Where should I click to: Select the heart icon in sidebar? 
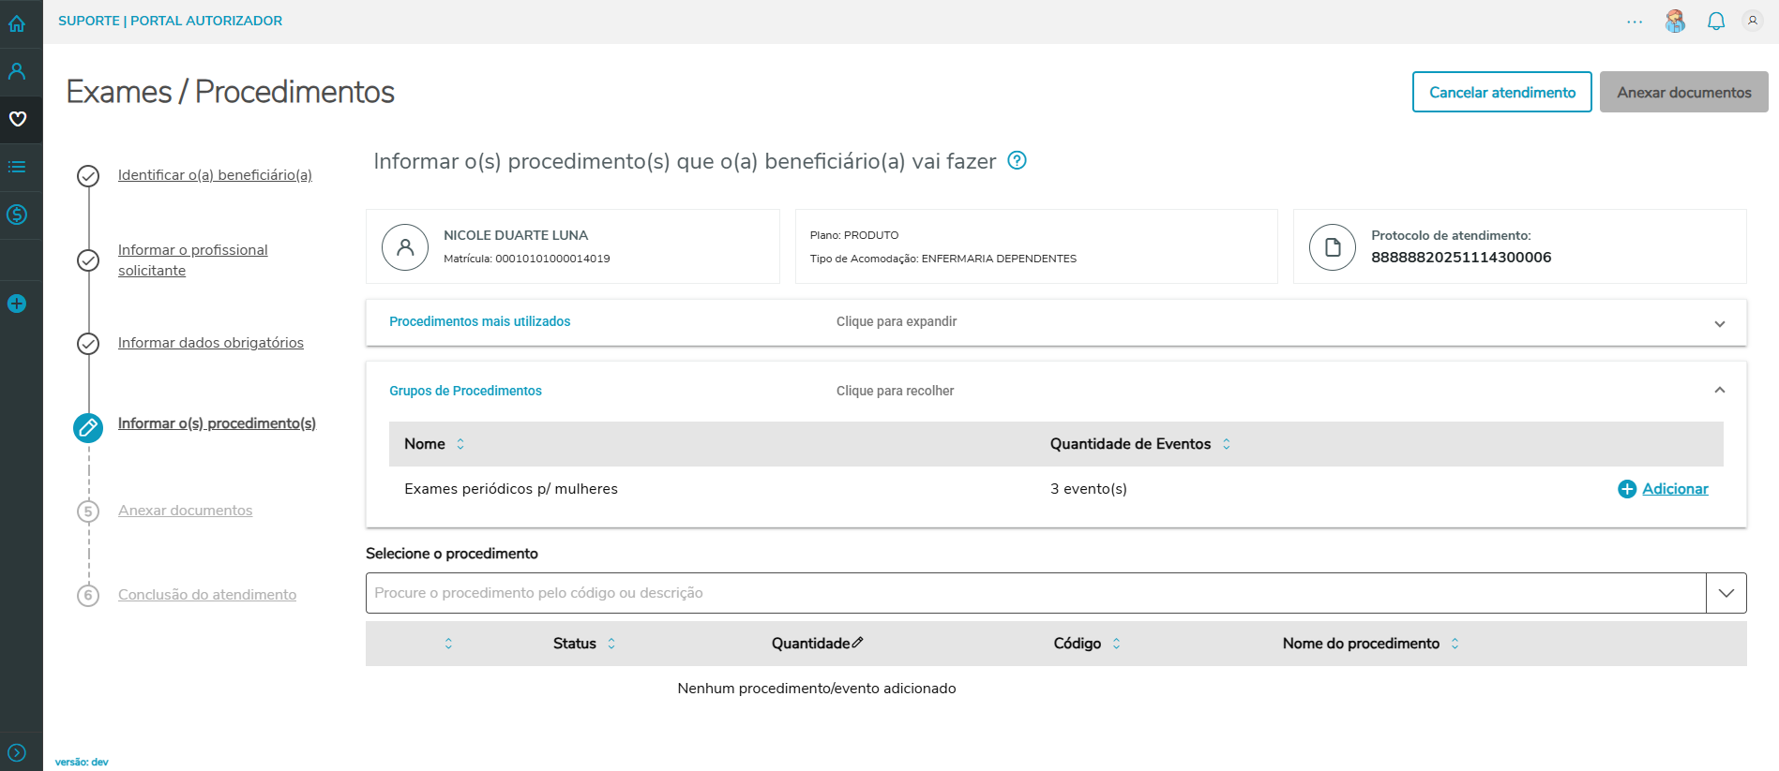pyautogui.click(x=18, y=119)
